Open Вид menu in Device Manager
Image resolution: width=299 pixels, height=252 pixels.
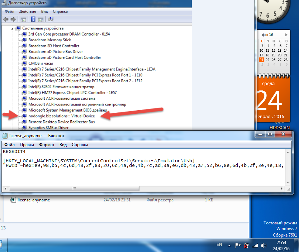(44, 11)
